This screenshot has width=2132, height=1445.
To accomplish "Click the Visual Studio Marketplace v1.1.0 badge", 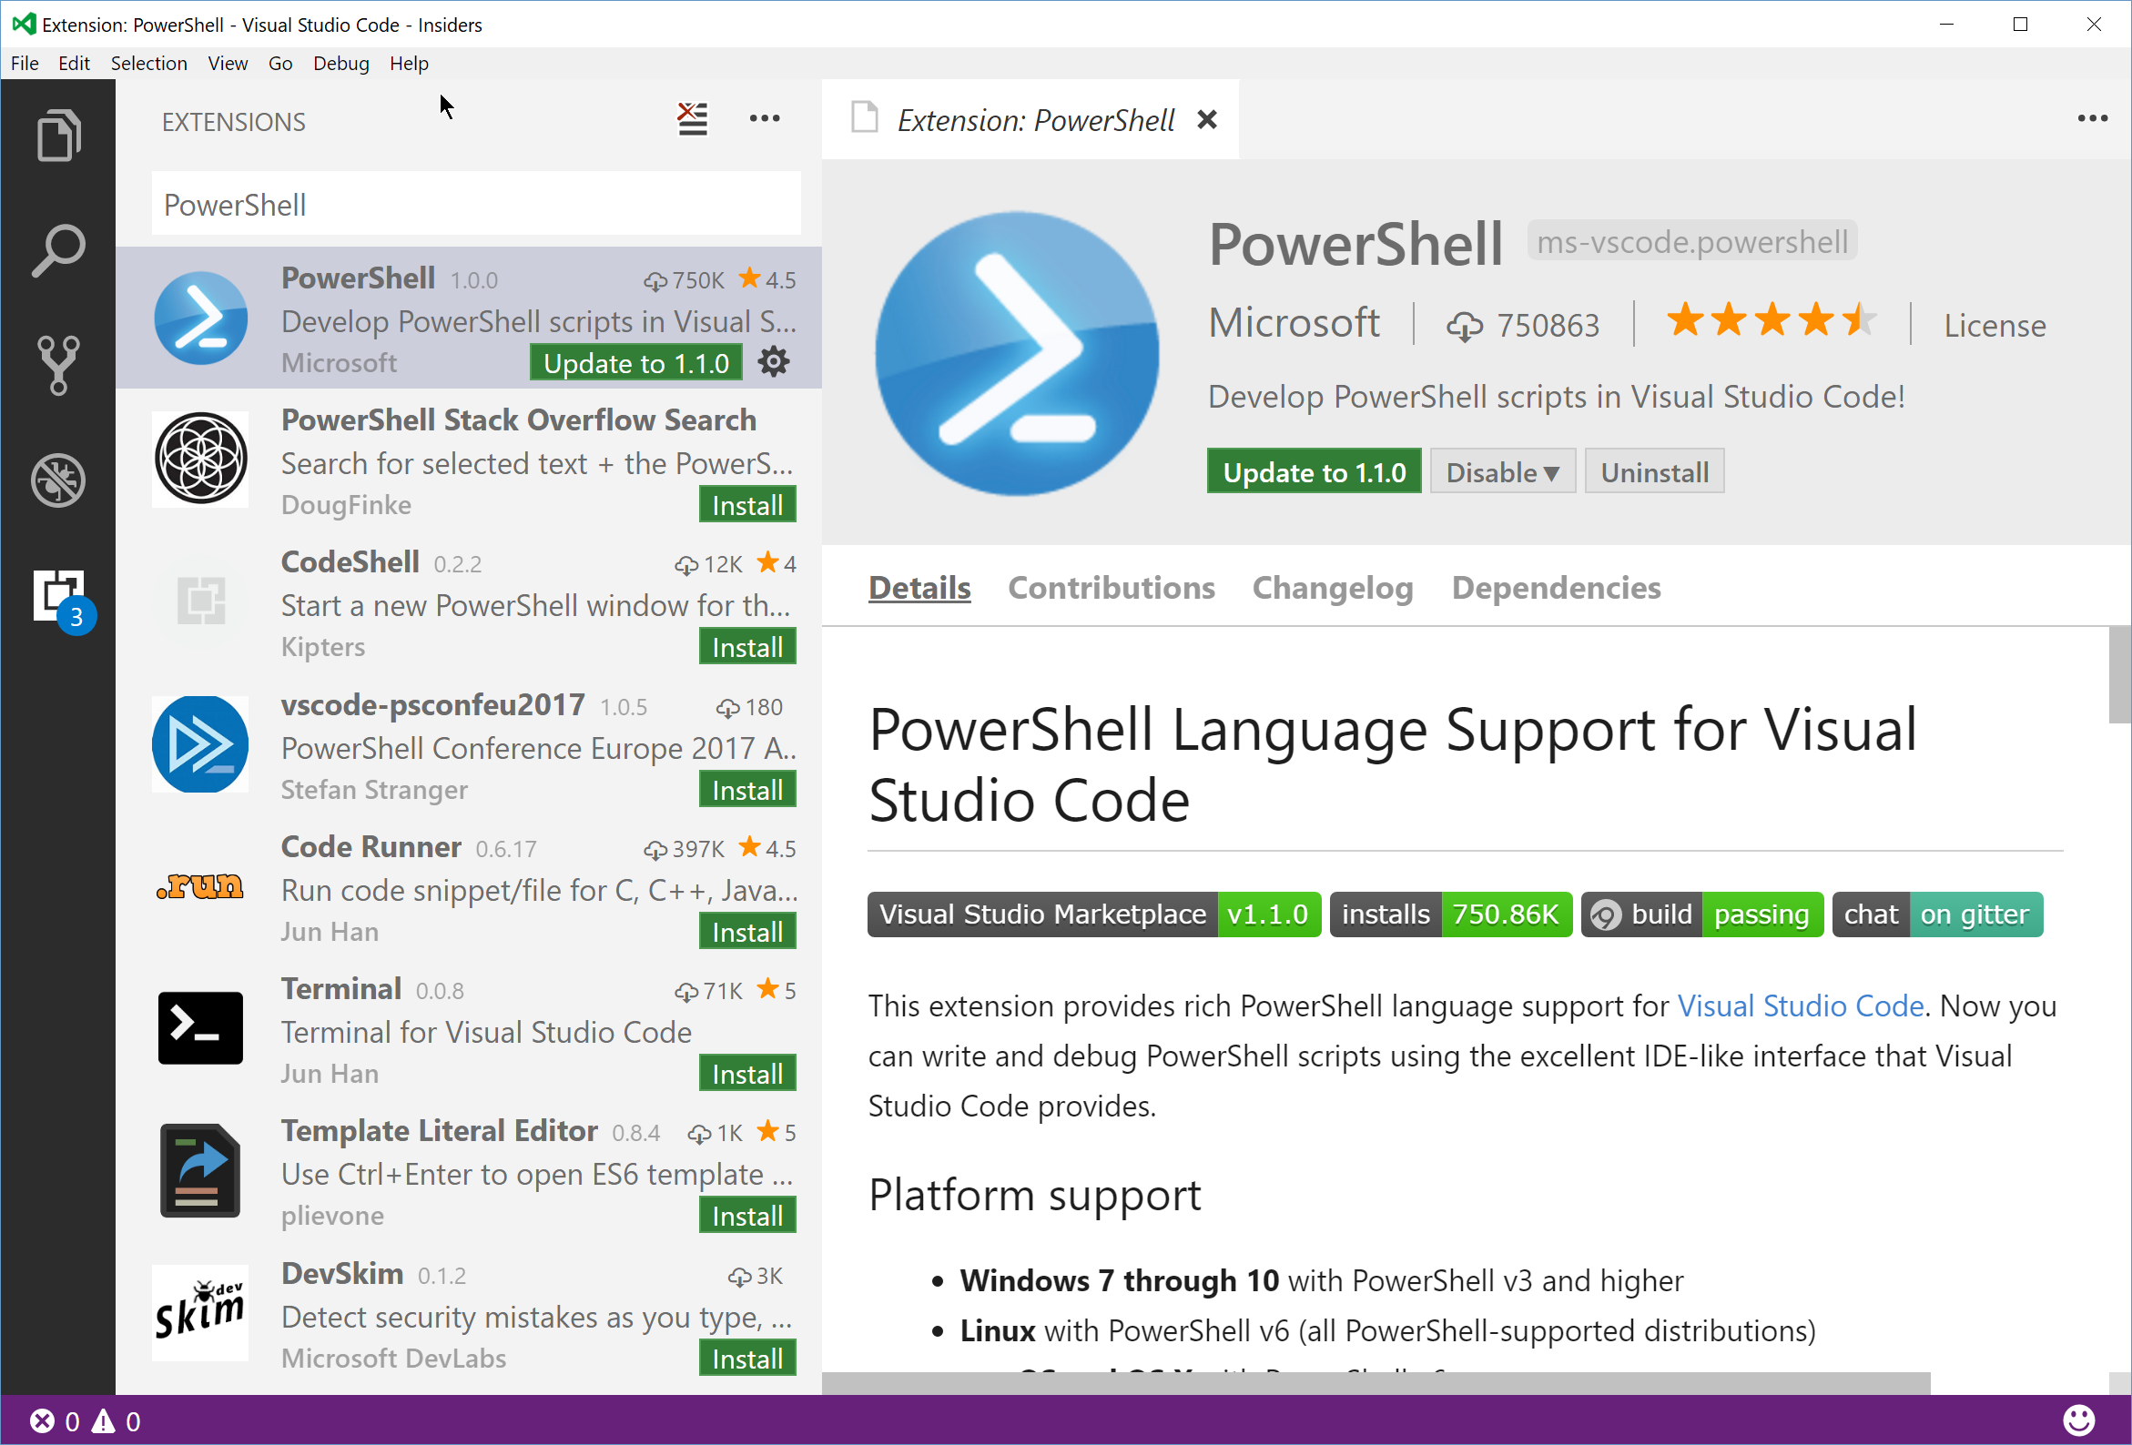I will coord(1094,914).
